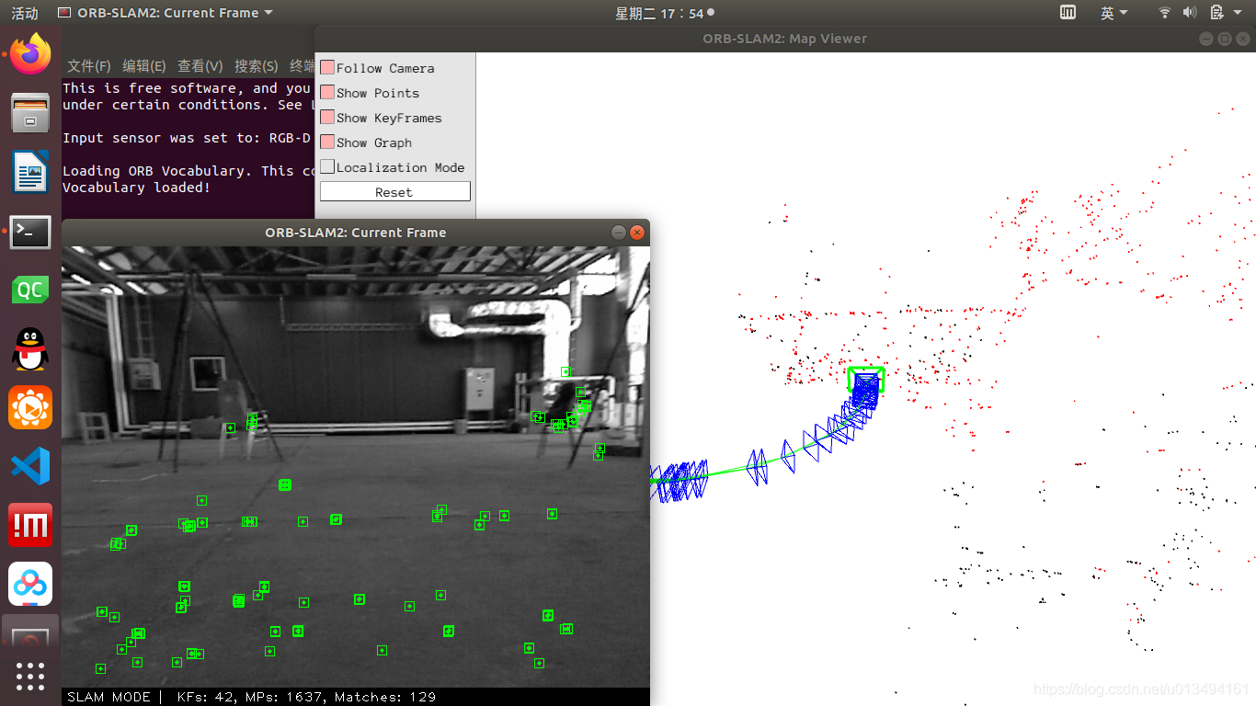Click the Map Viewer window title bar
1256x706 pixels.
click(x=785, y=39)
